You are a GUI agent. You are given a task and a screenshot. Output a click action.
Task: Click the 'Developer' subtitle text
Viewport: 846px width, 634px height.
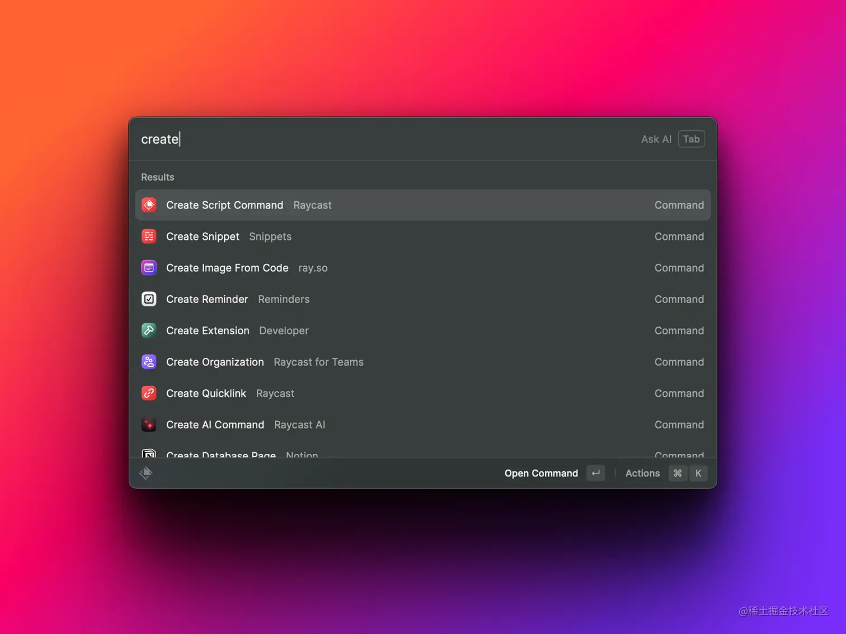coord(284,330)
